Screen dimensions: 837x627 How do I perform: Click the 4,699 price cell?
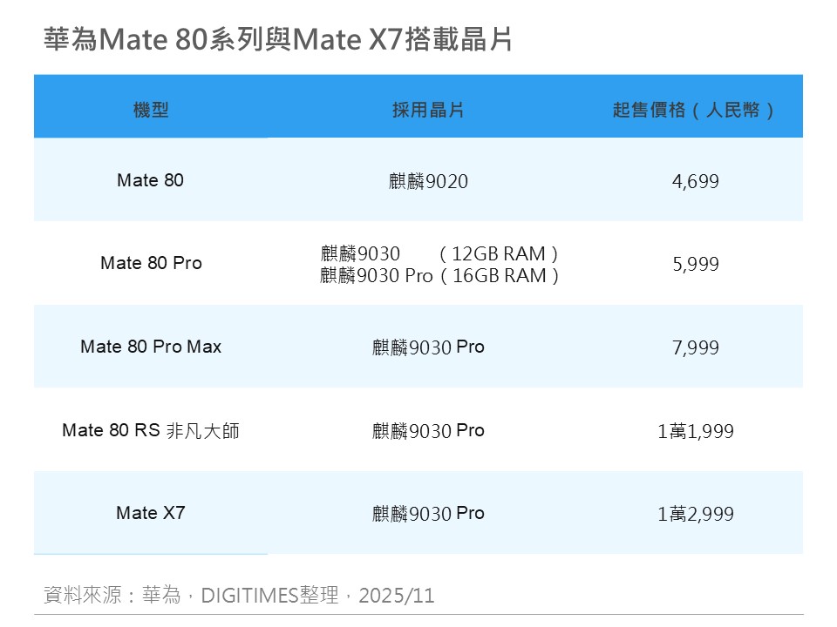click(x=696, y=181)
